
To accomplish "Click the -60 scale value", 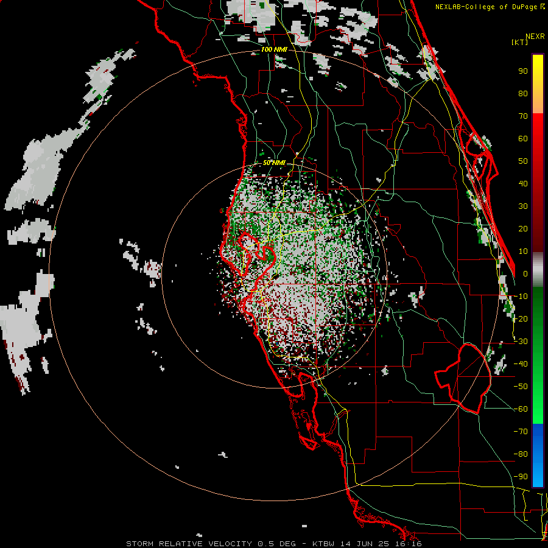I will tap(521, 409).
